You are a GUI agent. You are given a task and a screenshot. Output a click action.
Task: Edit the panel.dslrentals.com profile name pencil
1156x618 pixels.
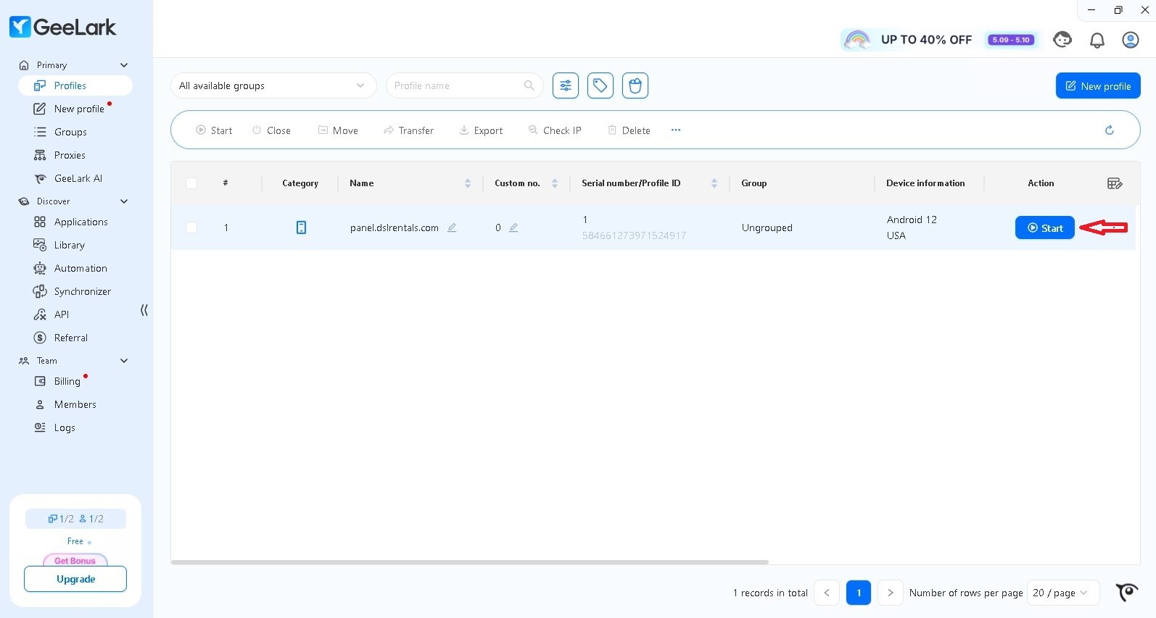(452, 227)
